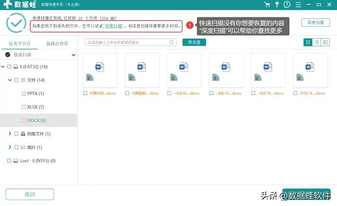Check the ~$月30...docx file checkbox

tap(169, 93)
